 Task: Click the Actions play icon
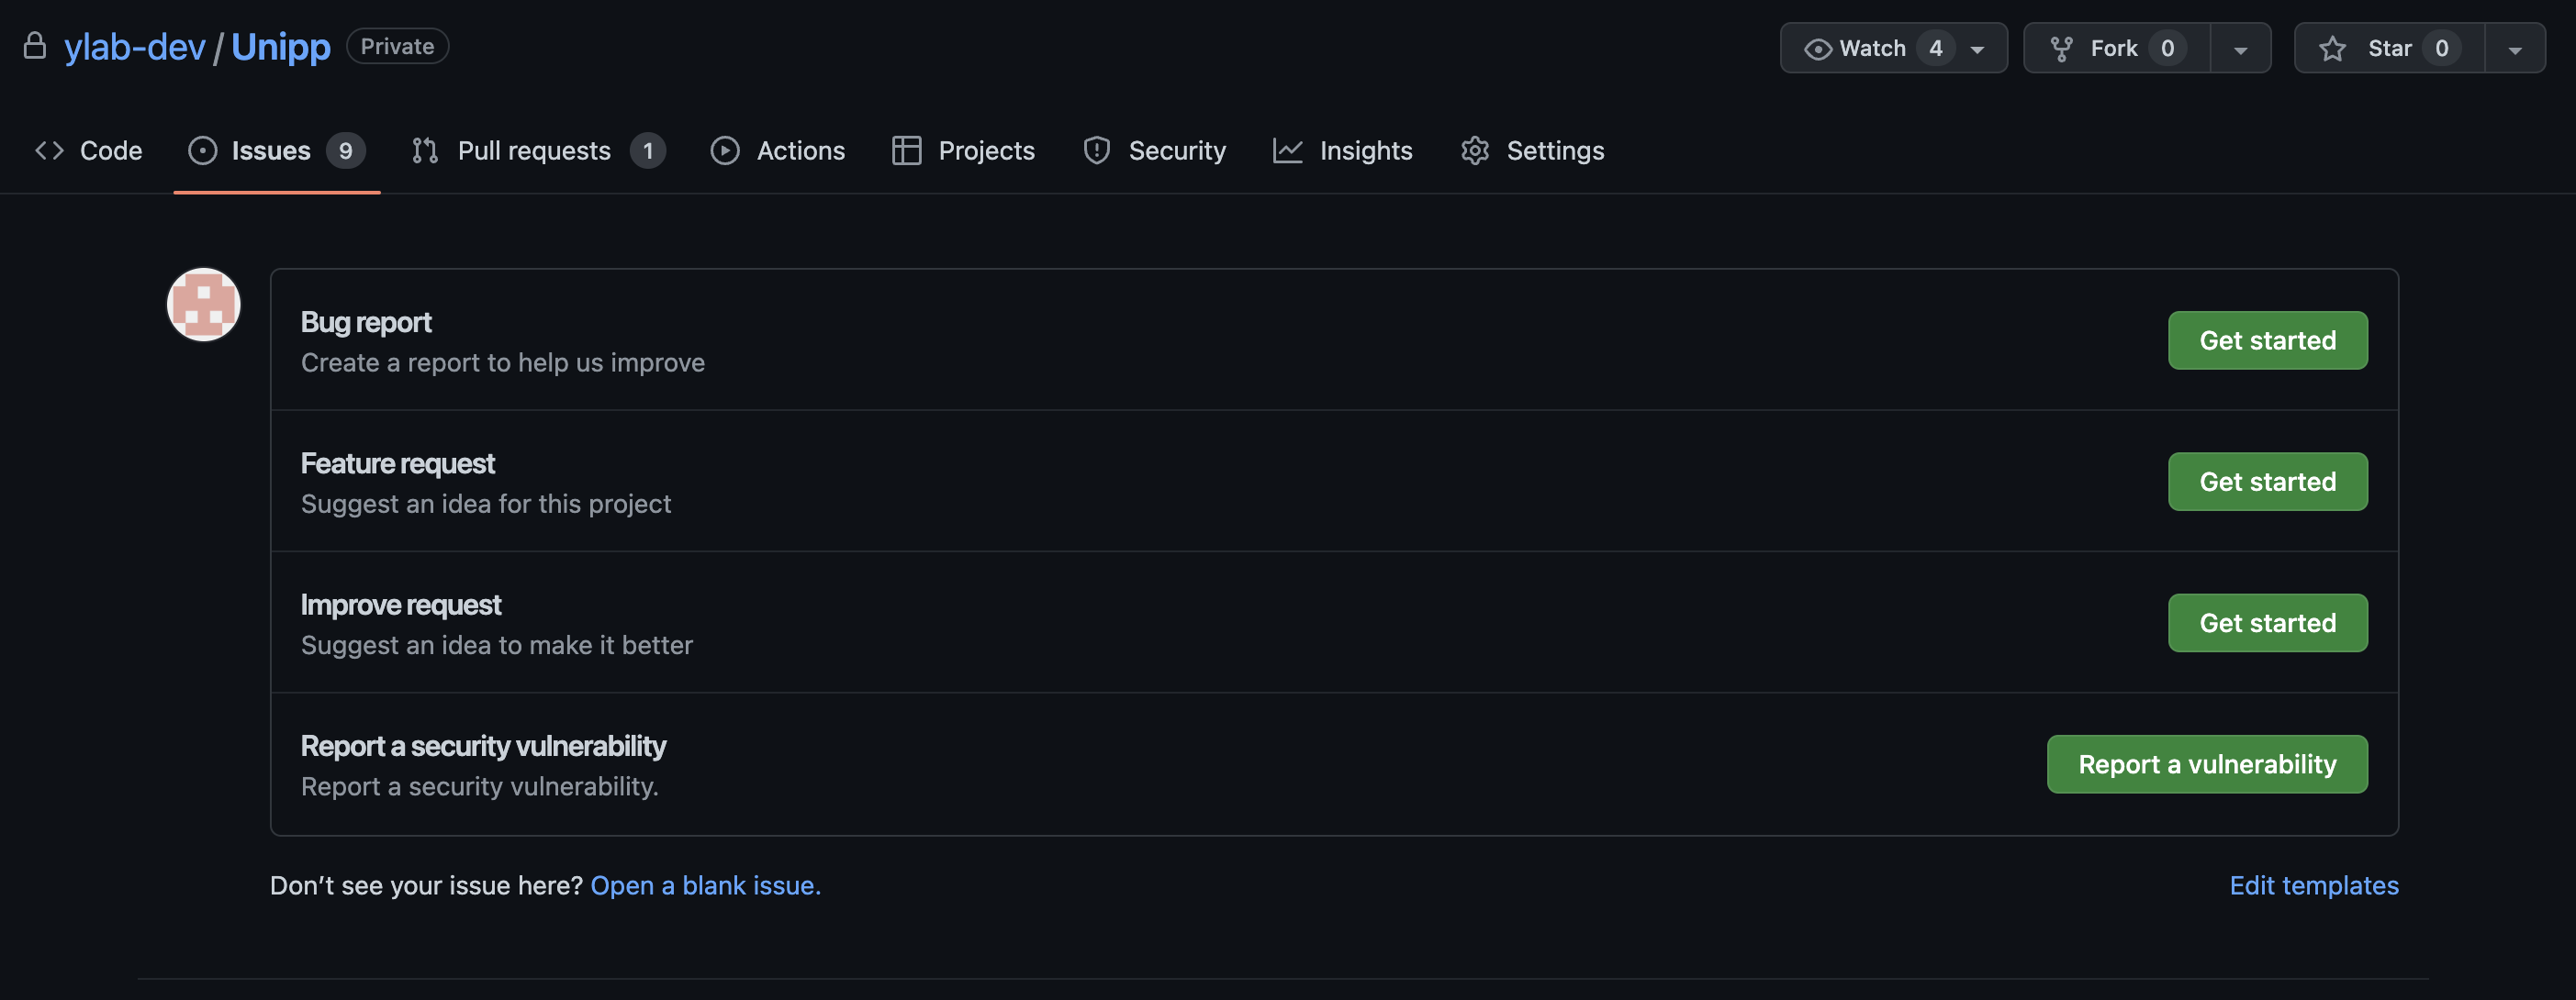tap(724, 150)
